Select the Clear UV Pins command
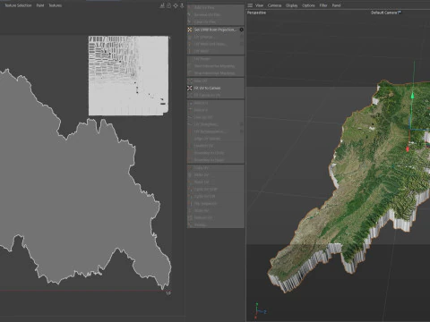This screenshot has height=322, width=430. point(215,21)
